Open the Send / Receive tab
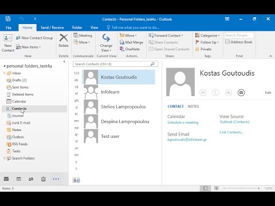 coord(52,27)
